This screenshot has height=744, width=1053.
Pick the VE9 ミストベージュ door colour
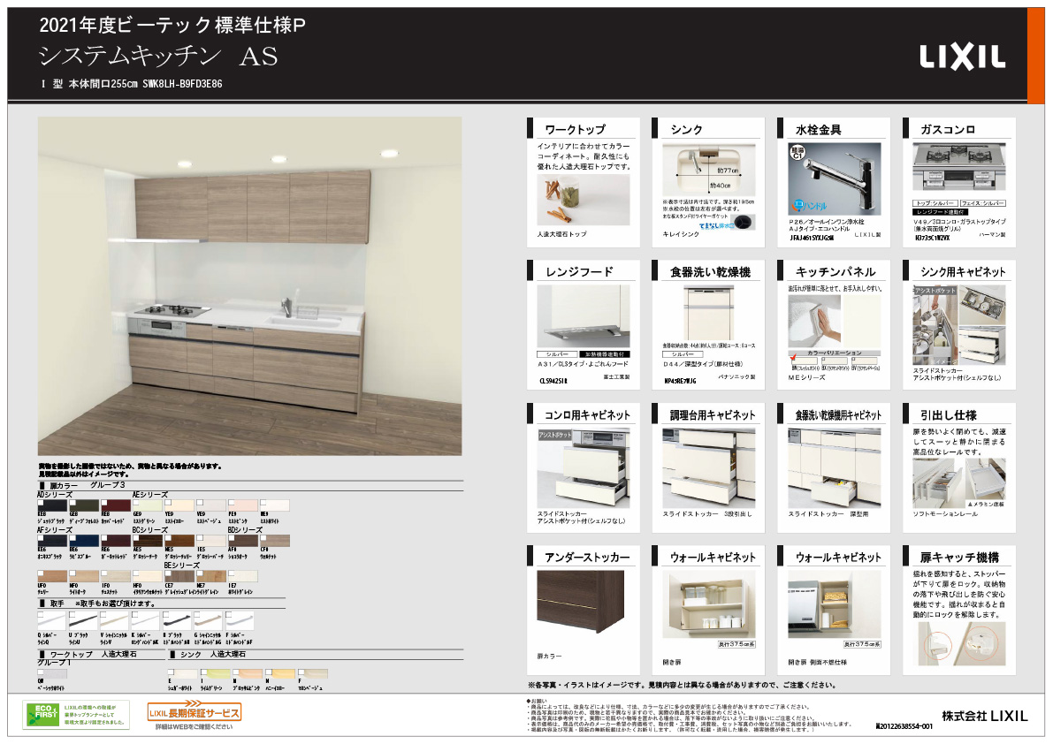pos(211,505)
